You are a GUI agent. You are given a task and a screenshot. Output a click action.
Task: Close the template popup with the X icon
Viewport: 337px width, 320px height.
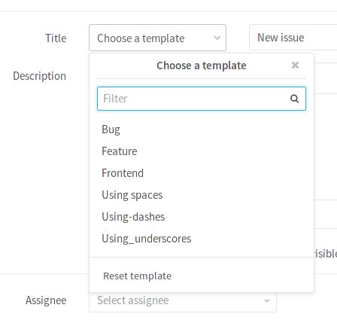pyautogui.click(x=295, y=66)
